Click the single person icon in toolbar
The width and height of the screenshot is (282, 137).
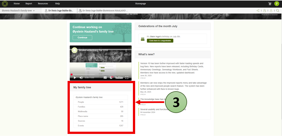coord(271,11)
